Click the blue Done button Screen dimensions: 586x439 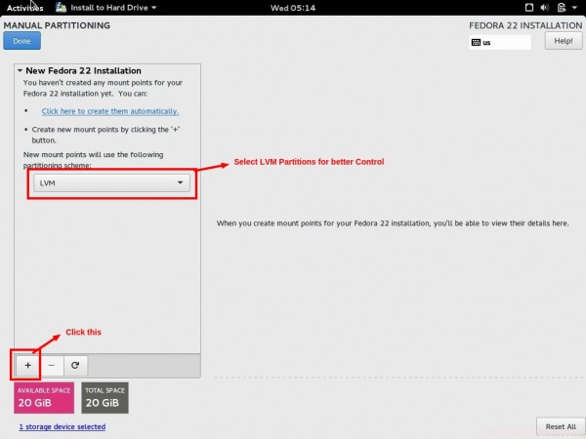click(22, 41)
